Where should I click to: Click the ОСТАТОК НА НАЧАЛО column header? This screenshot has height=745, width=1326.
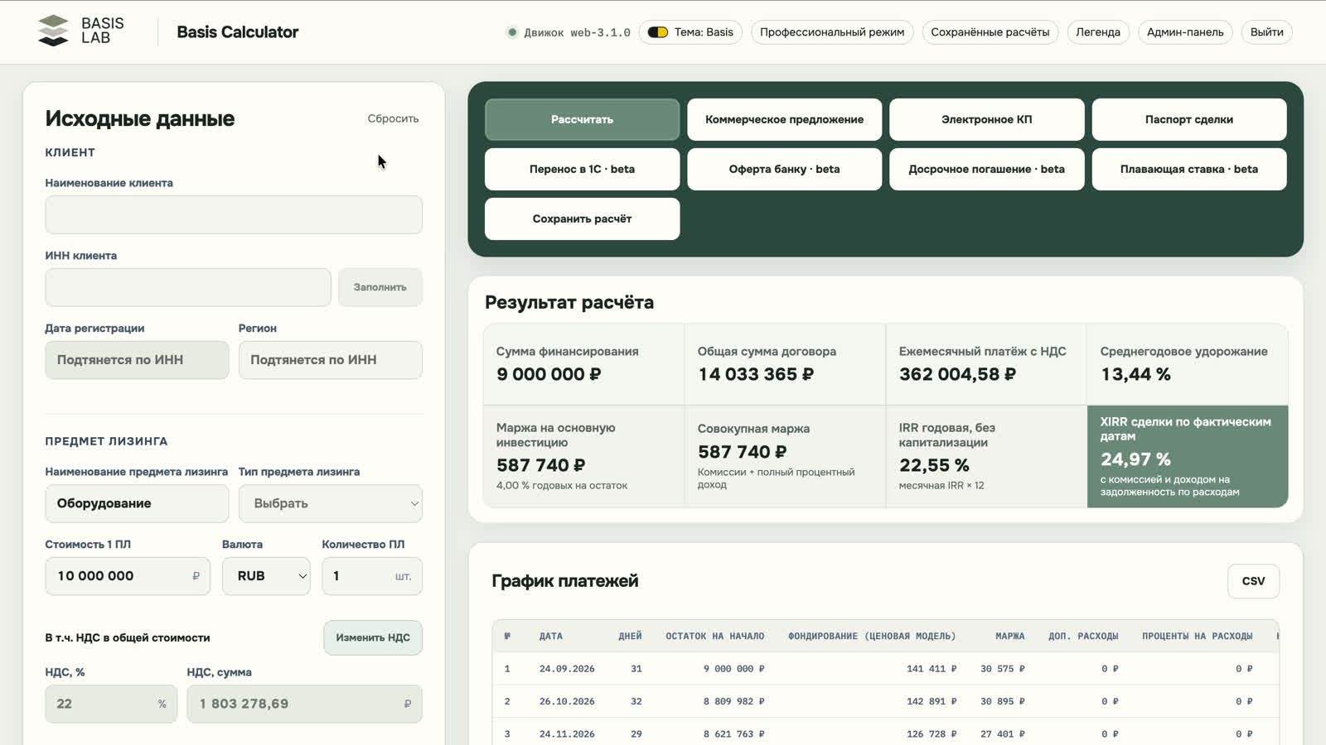[x=715, y=637]
